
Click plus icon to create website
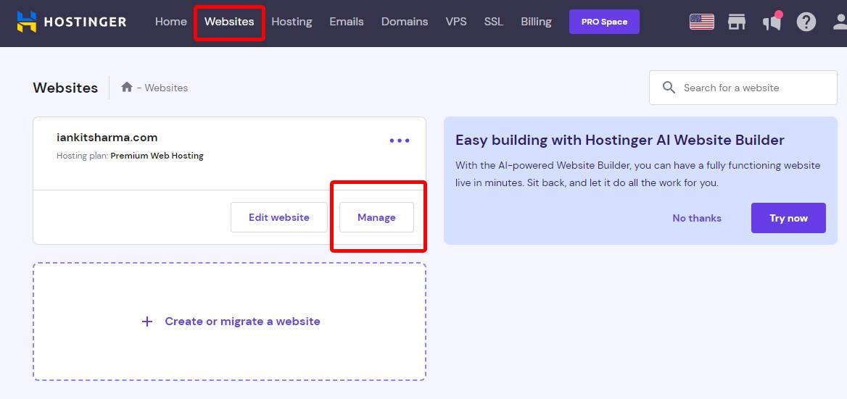click(147, 322)
